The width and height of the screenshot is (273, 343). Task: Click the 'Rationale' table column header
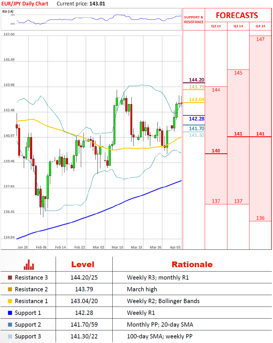(192, 264)
